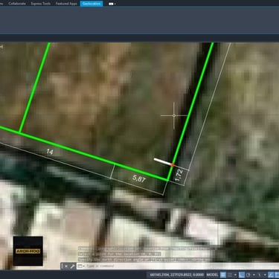Open the Collaborate ribbon tab
Screen dimensions: 279x279
17,4
